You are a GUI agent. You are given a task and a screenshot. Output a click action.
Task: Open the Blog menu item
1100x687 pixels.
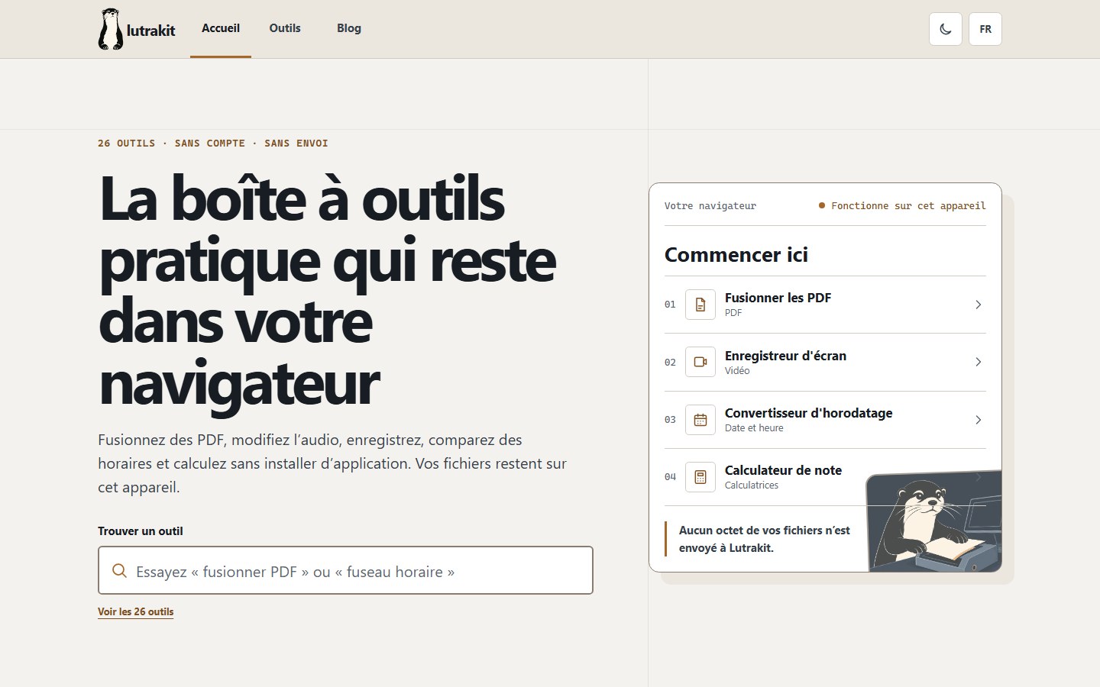click(349, 28)
